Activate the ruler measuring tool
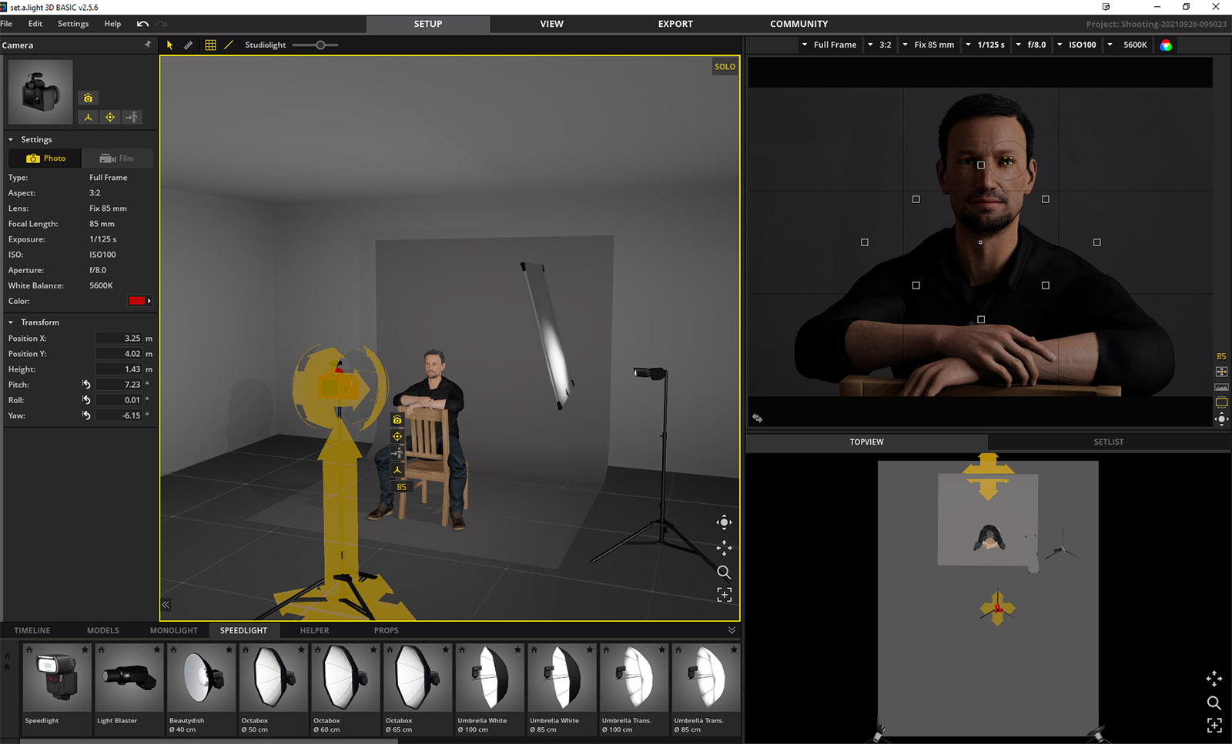 tap(189, 45)
